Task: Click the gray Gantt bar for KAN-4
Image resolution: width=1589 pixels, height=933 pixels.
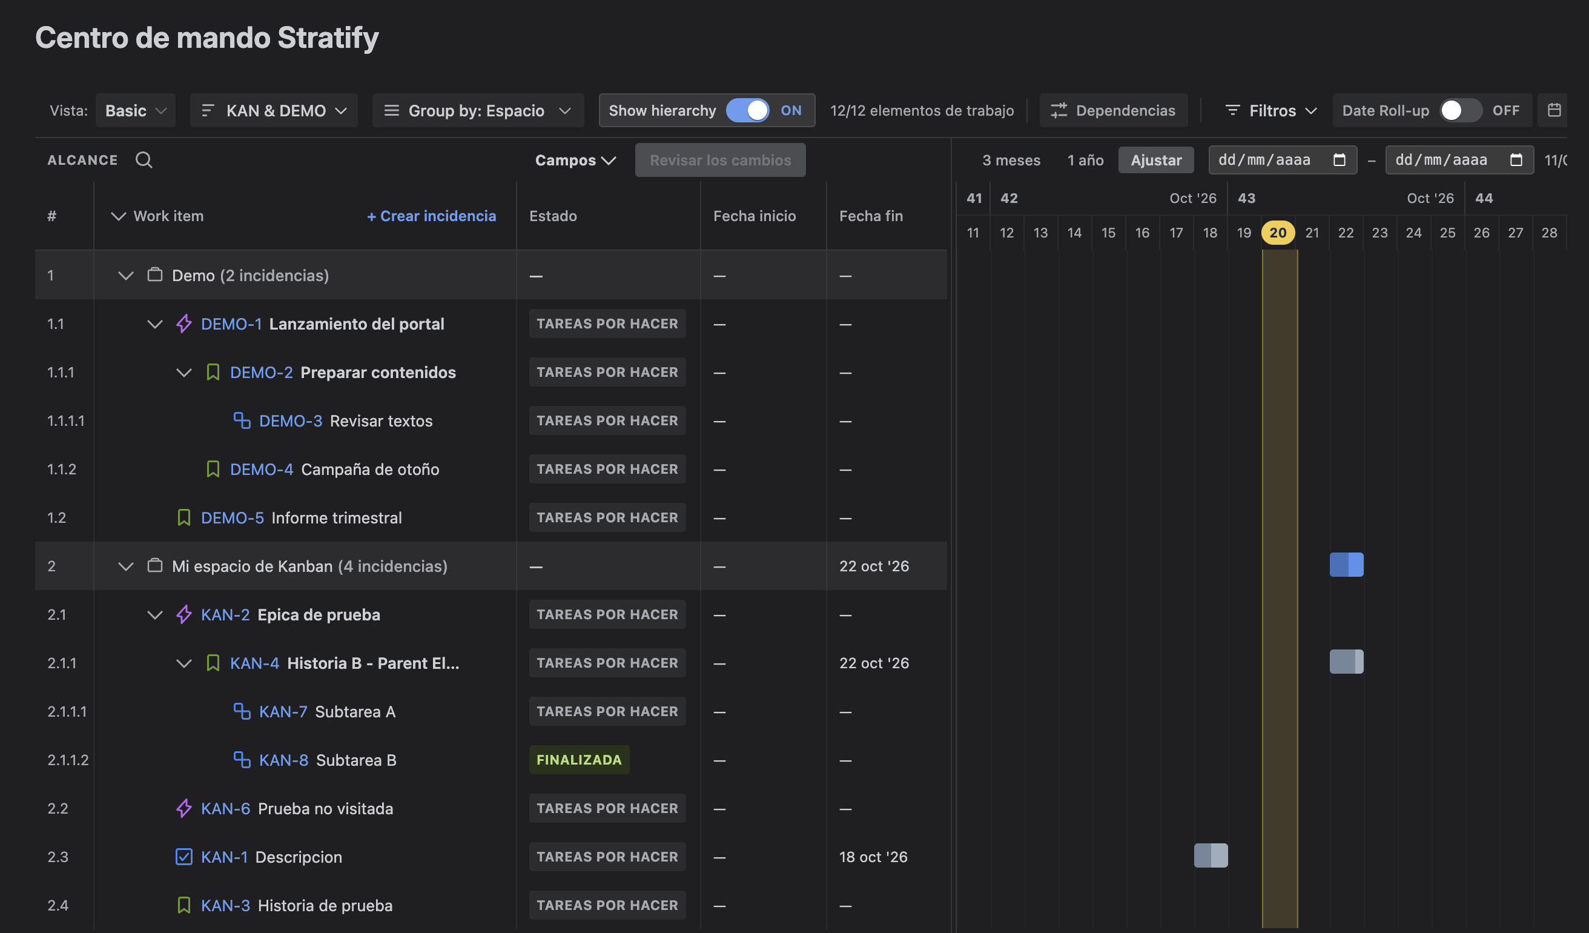Action: click(x=1347, y=662)
